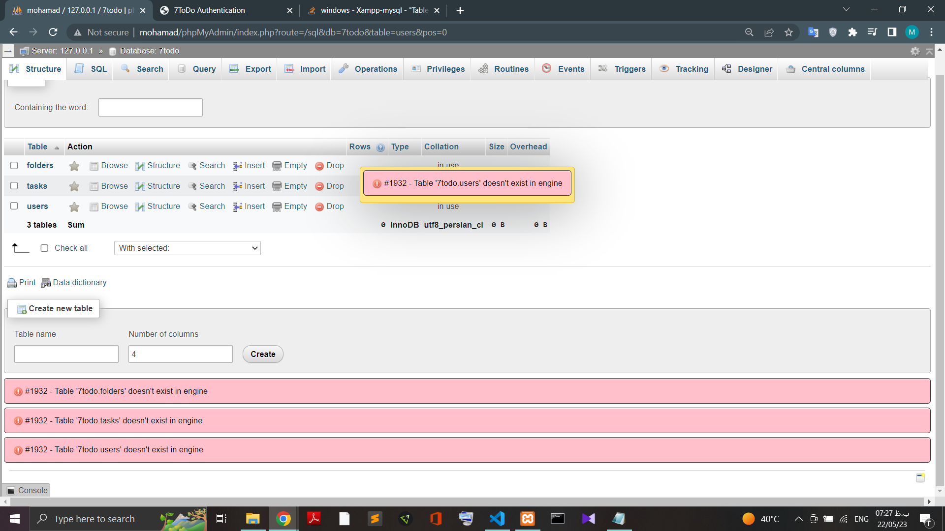Open XAMPP from the taskbar
This screenshot has width=945, height=531.
[x=528, y=519]
